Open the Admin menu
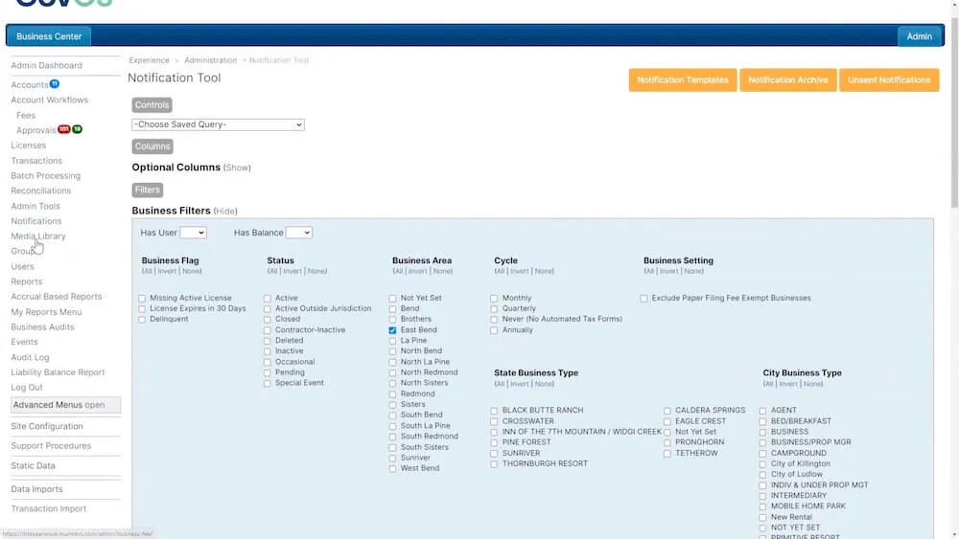The height and width of the screenshot is (539, 959). 920,36
